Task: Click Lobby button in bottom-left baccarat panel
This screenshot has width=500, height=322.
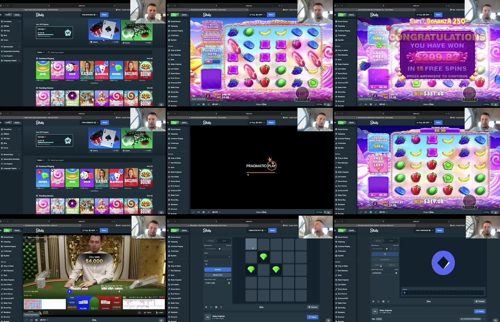Action: coord(160,312)
